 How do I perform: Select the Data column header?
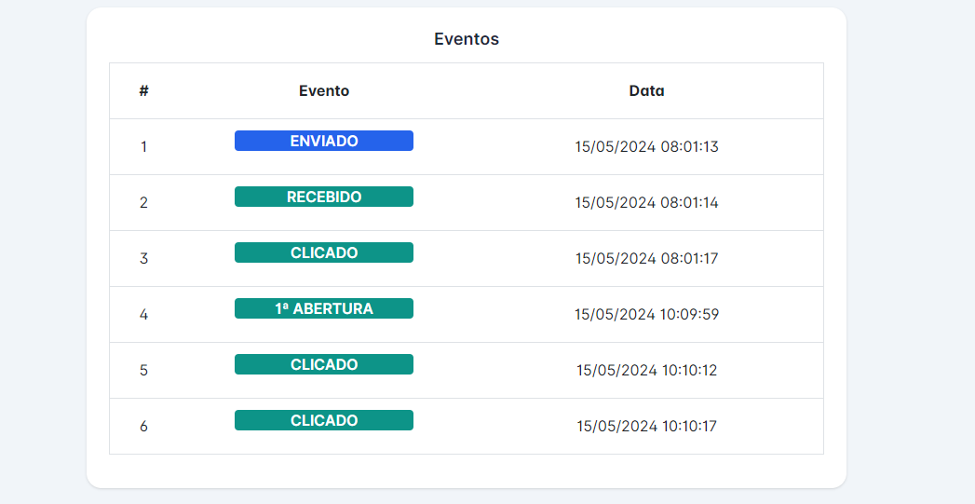[646, 91]
